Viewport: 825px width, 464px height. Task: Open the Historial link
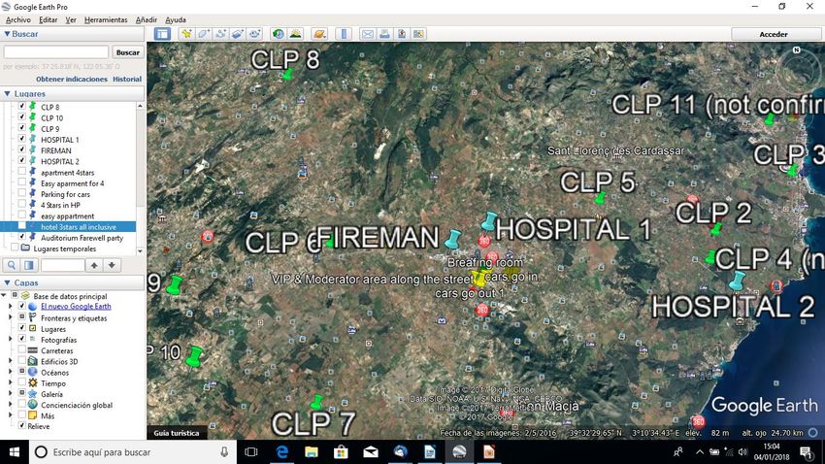127,79
